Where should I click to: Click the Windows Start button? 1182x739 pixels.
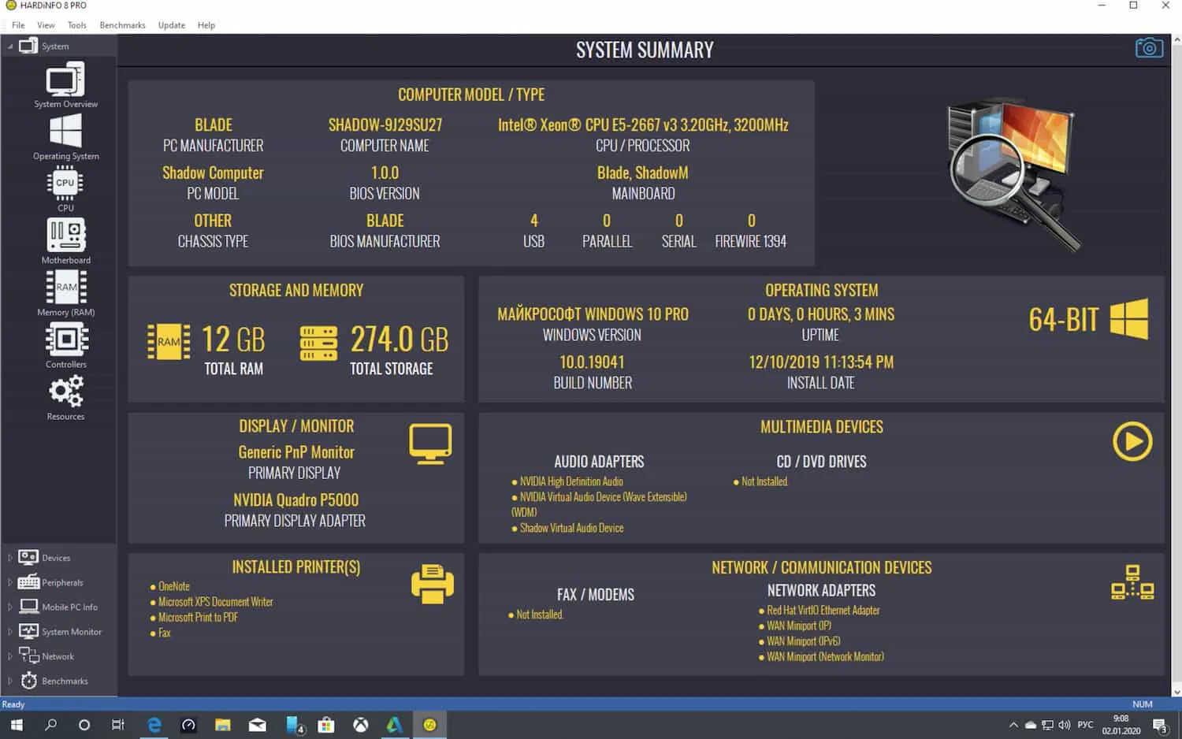(15, 724)
